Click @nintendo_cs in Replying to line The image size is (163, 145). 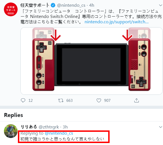click(59, 133)
